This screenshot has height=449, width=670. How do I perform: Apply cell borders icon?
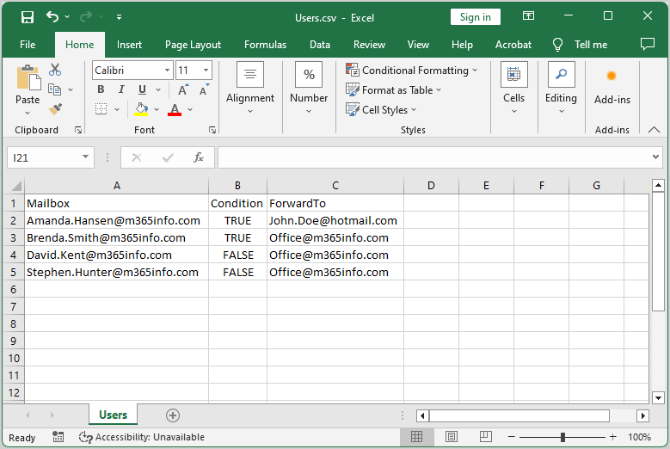coord(101,109)
